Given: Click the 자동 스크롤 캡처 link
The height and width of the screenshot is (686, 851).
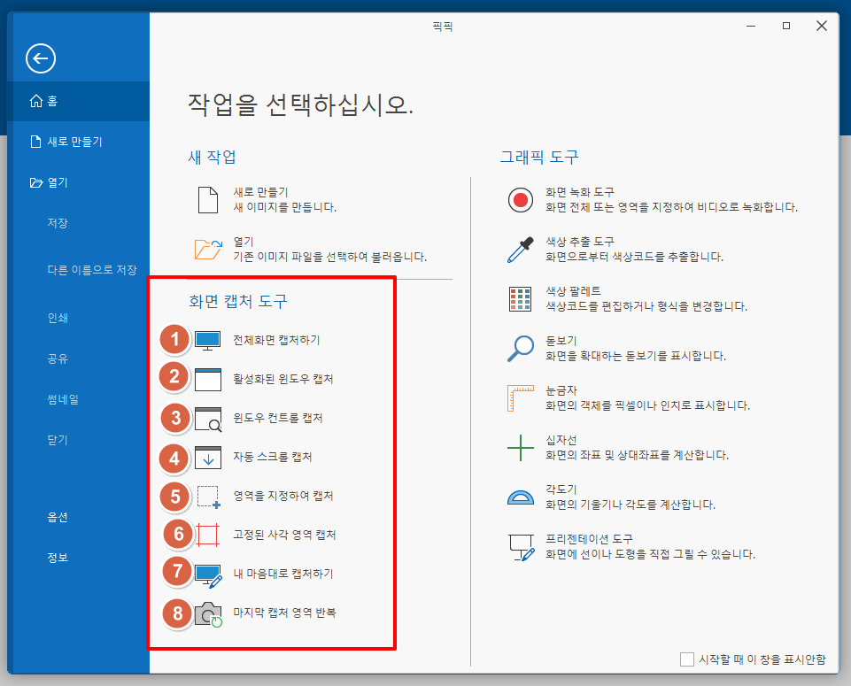Looking at the screenshot, I should click(x=273, y=457).
